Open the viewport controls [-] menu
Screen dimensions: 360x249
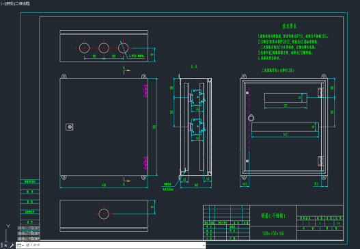pyautogui.click(x=1, y=3)
